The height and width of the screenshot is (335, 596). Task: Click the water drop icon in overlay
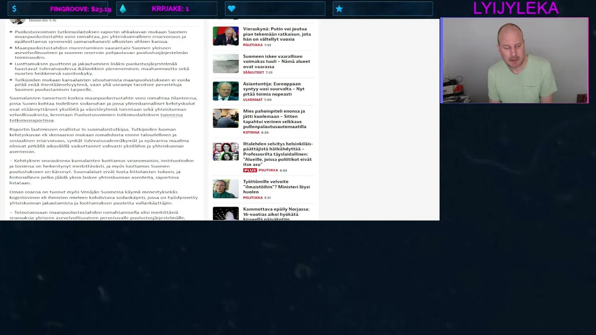click(123, 9)
